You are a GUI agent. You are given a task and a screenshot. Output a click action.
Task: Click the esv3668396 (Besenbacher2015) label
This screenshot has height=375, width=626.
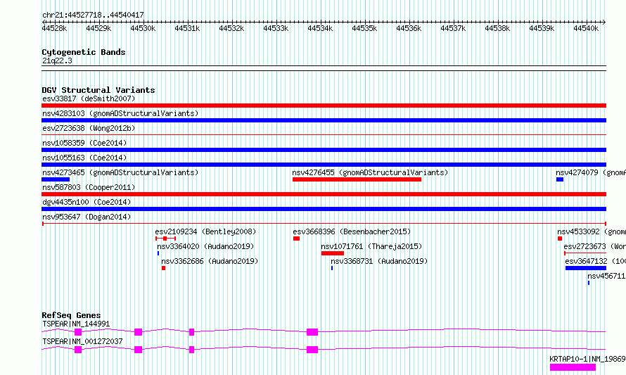click(x=352, y=231)
